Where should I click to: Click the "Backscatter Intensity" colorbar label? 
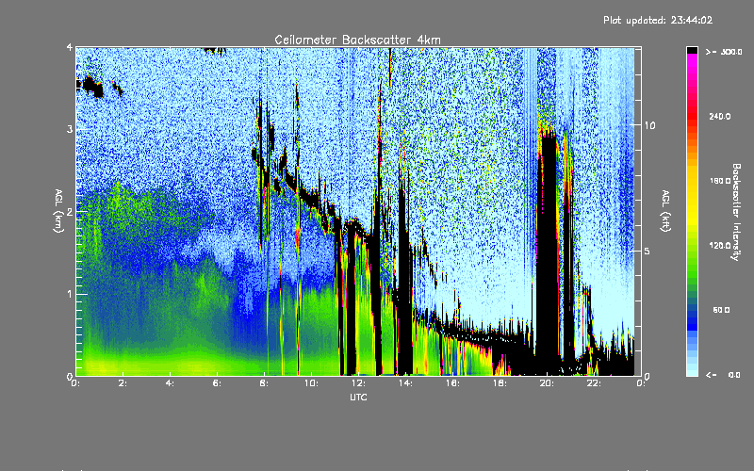pyautogui.click(x=736, y=212)
